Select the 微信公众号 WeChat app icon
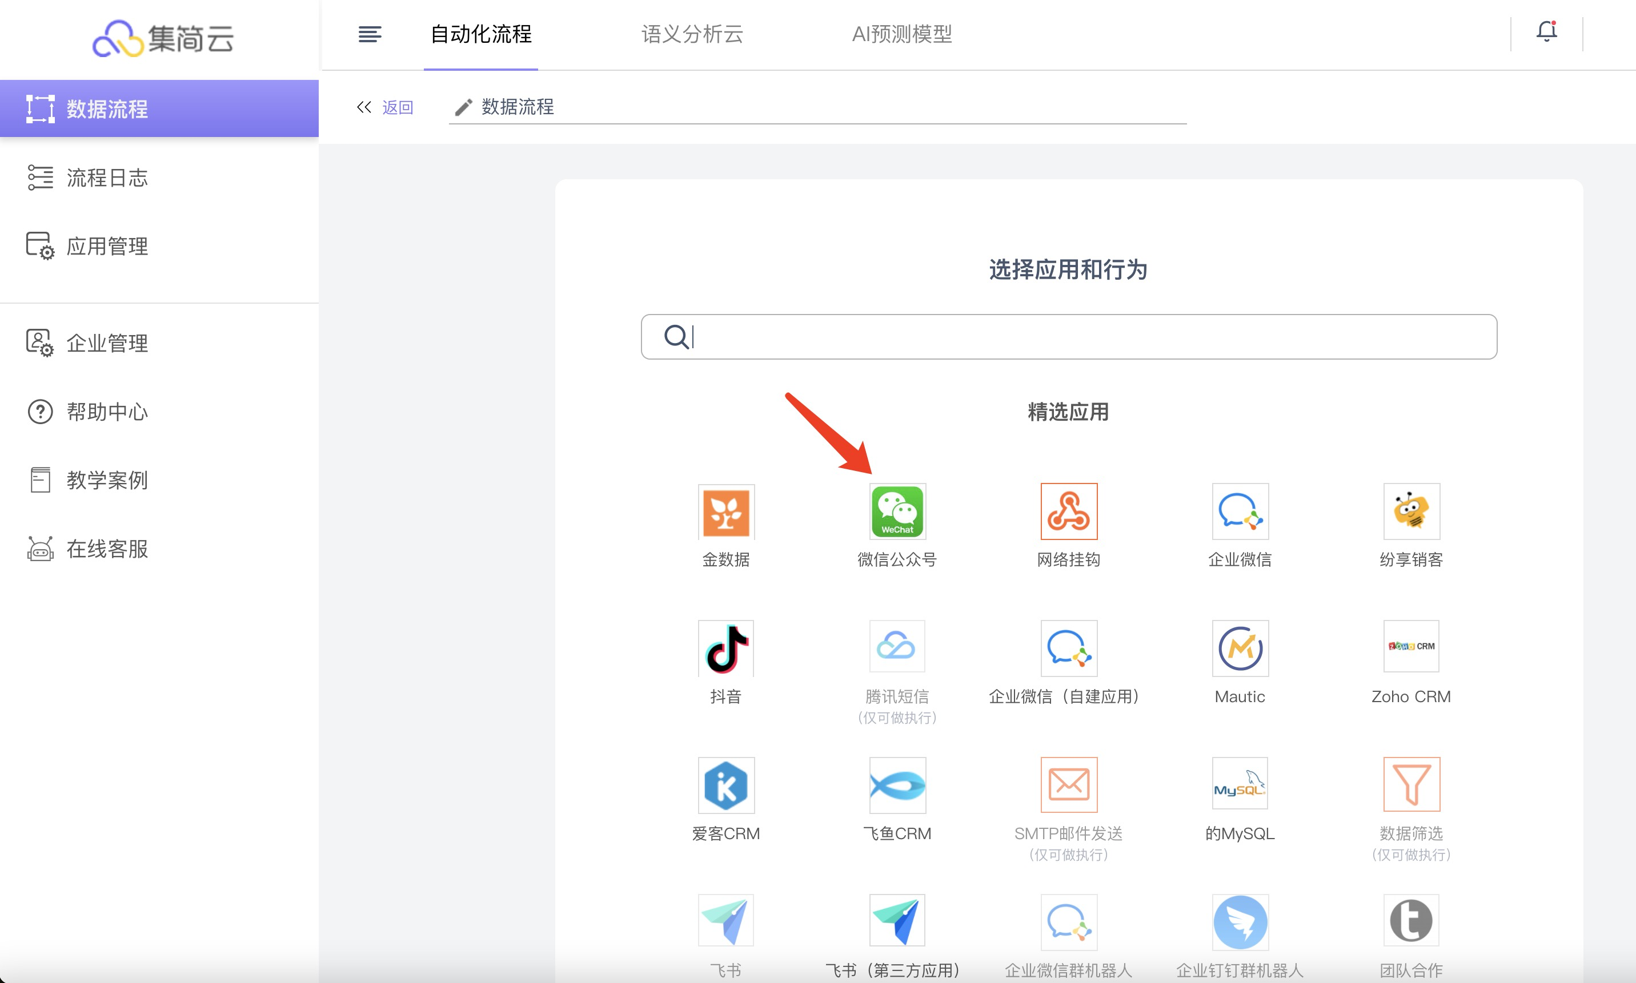 click(897, 511)
